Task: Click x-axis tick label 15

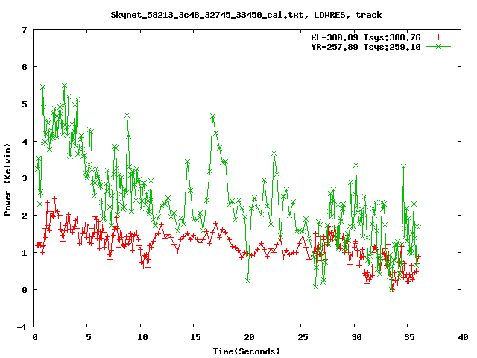Action: click(195, 337)
